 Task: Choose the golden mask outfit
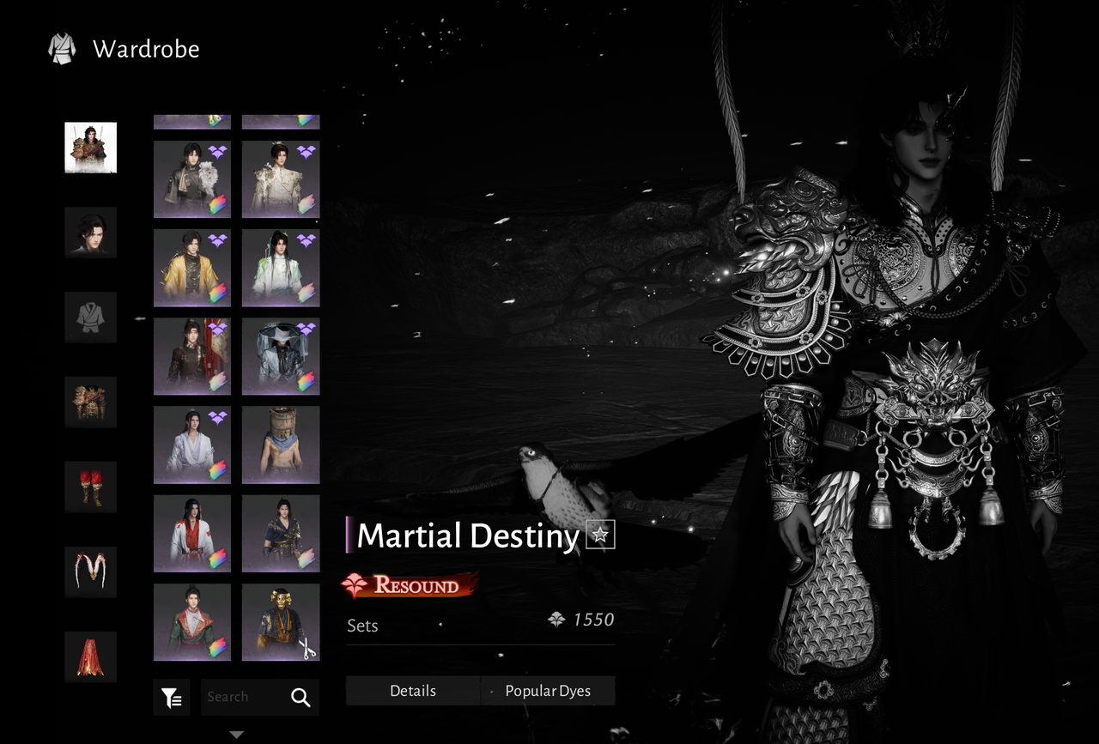pyautogui.click(x=281, y=623)
